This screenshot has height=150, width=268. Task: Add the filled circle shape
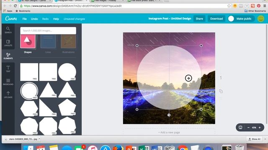click(x=67, y=72)
